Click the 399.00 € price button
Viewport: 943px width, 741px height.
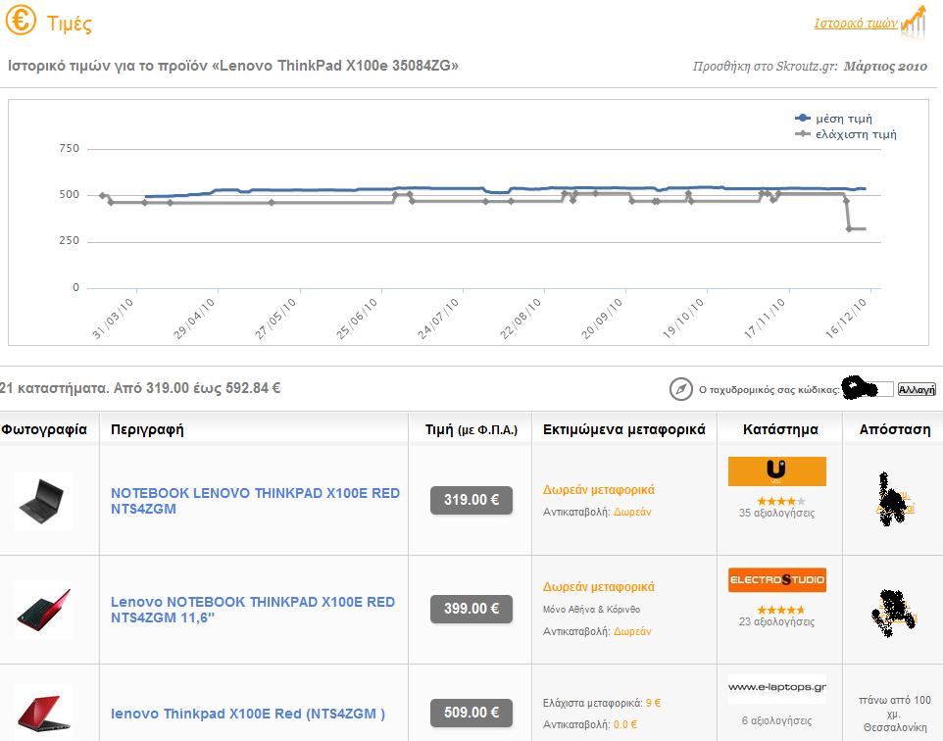click(471, 609)
